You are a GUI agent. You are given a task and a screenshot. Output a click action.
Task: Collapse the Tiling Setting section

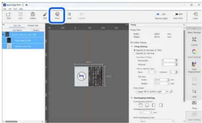(x=132, y=47)
